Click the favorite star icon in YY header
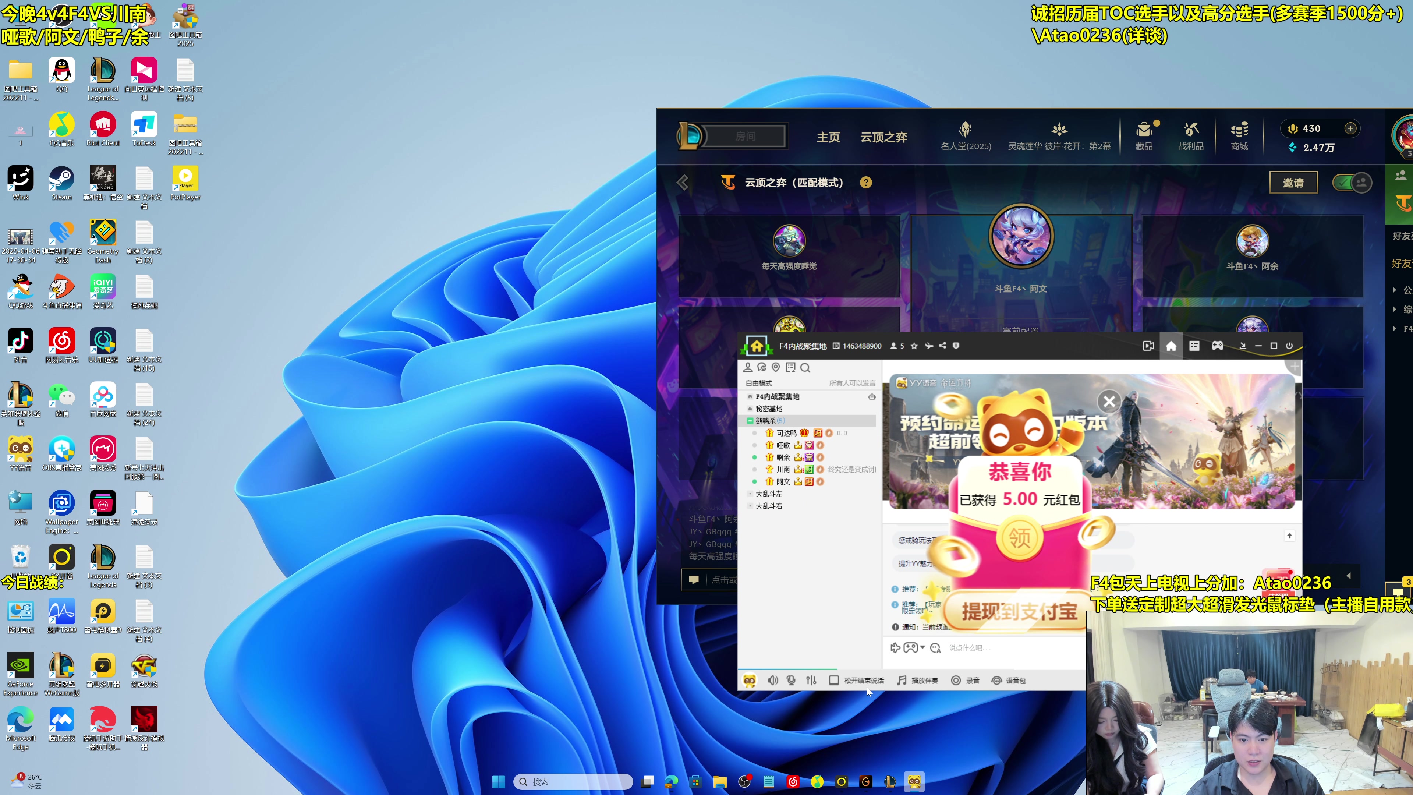1413x795 pixels. click(x=914, y=346)
